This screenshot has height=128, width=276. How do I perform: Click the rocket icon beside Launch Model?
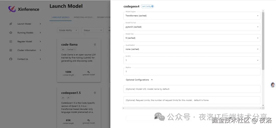point(11,24)
